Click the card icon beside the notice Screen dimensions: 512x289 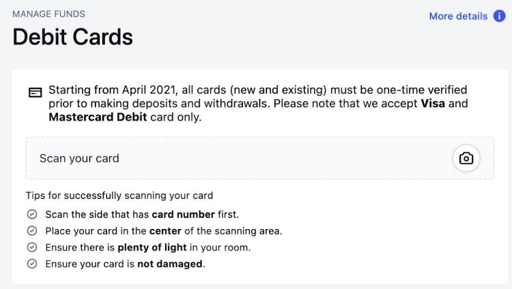coord(35,92)
